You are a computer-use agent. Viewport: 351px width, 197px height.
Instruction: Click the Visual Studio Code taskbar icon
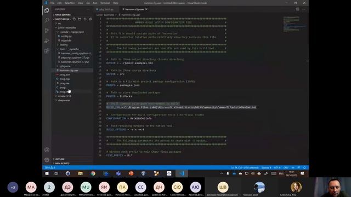pos(182,173)
